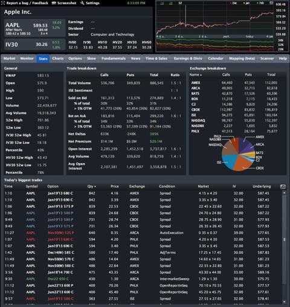This screenshot has width=290, height=307.
Task: Open the News tab
Action: [135, 59]
